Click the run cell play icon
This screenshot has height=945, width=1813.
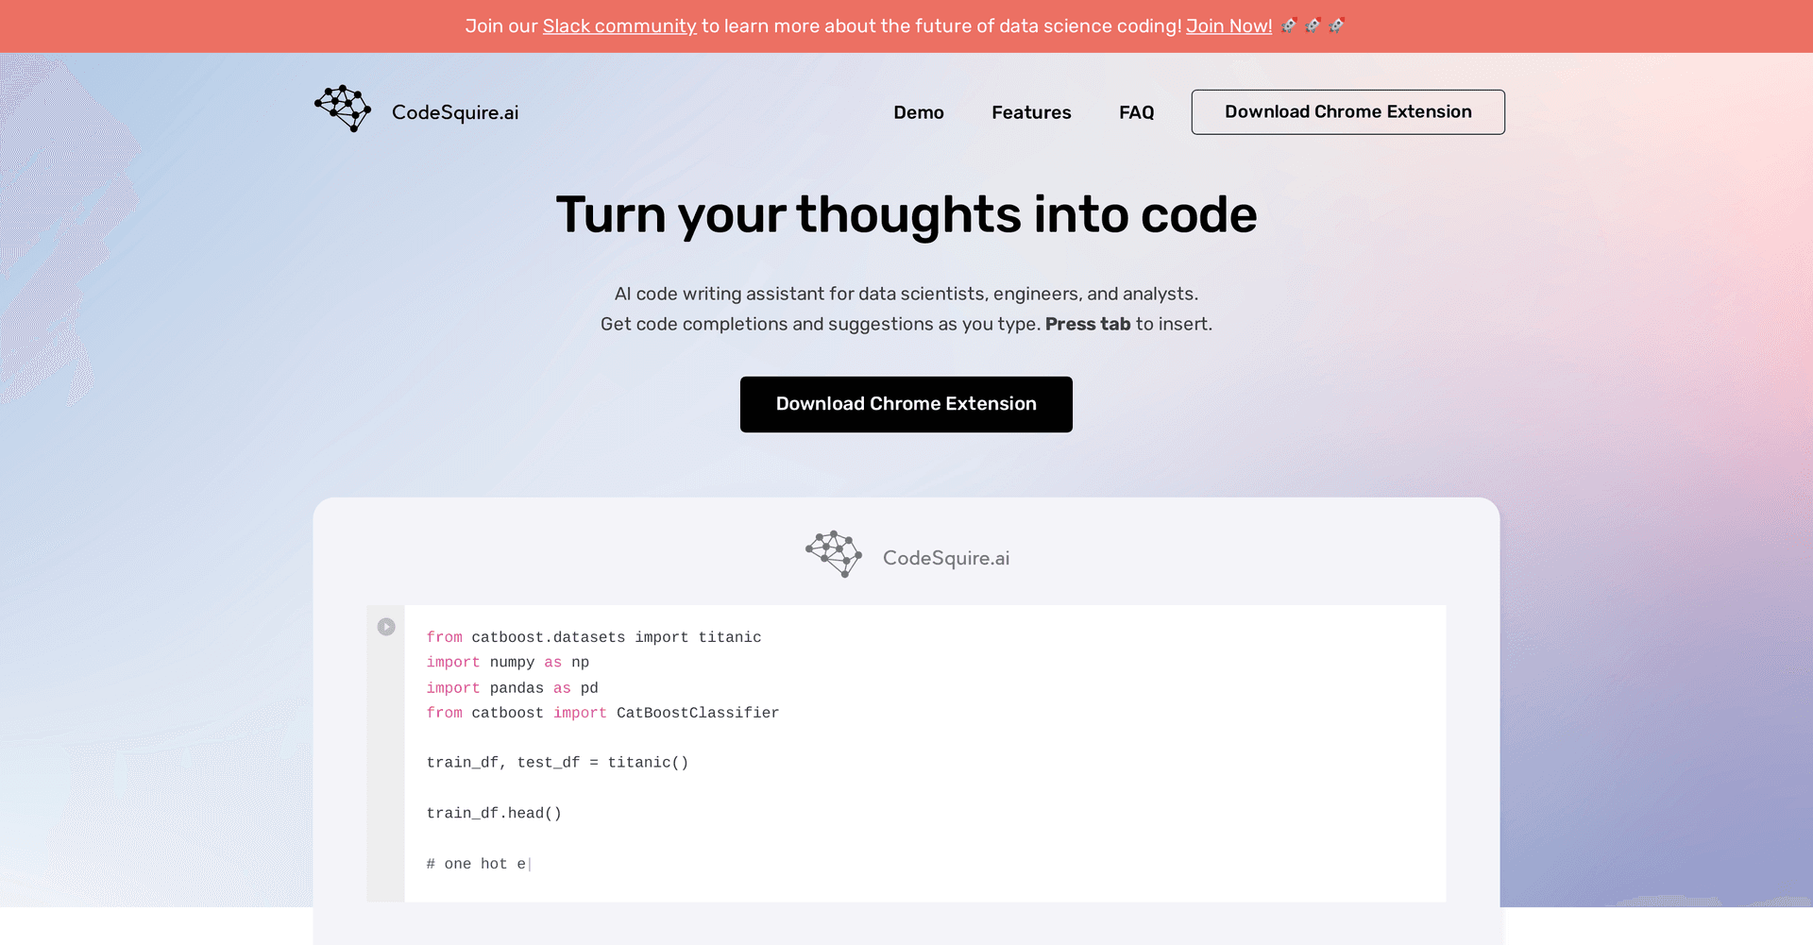386,627
